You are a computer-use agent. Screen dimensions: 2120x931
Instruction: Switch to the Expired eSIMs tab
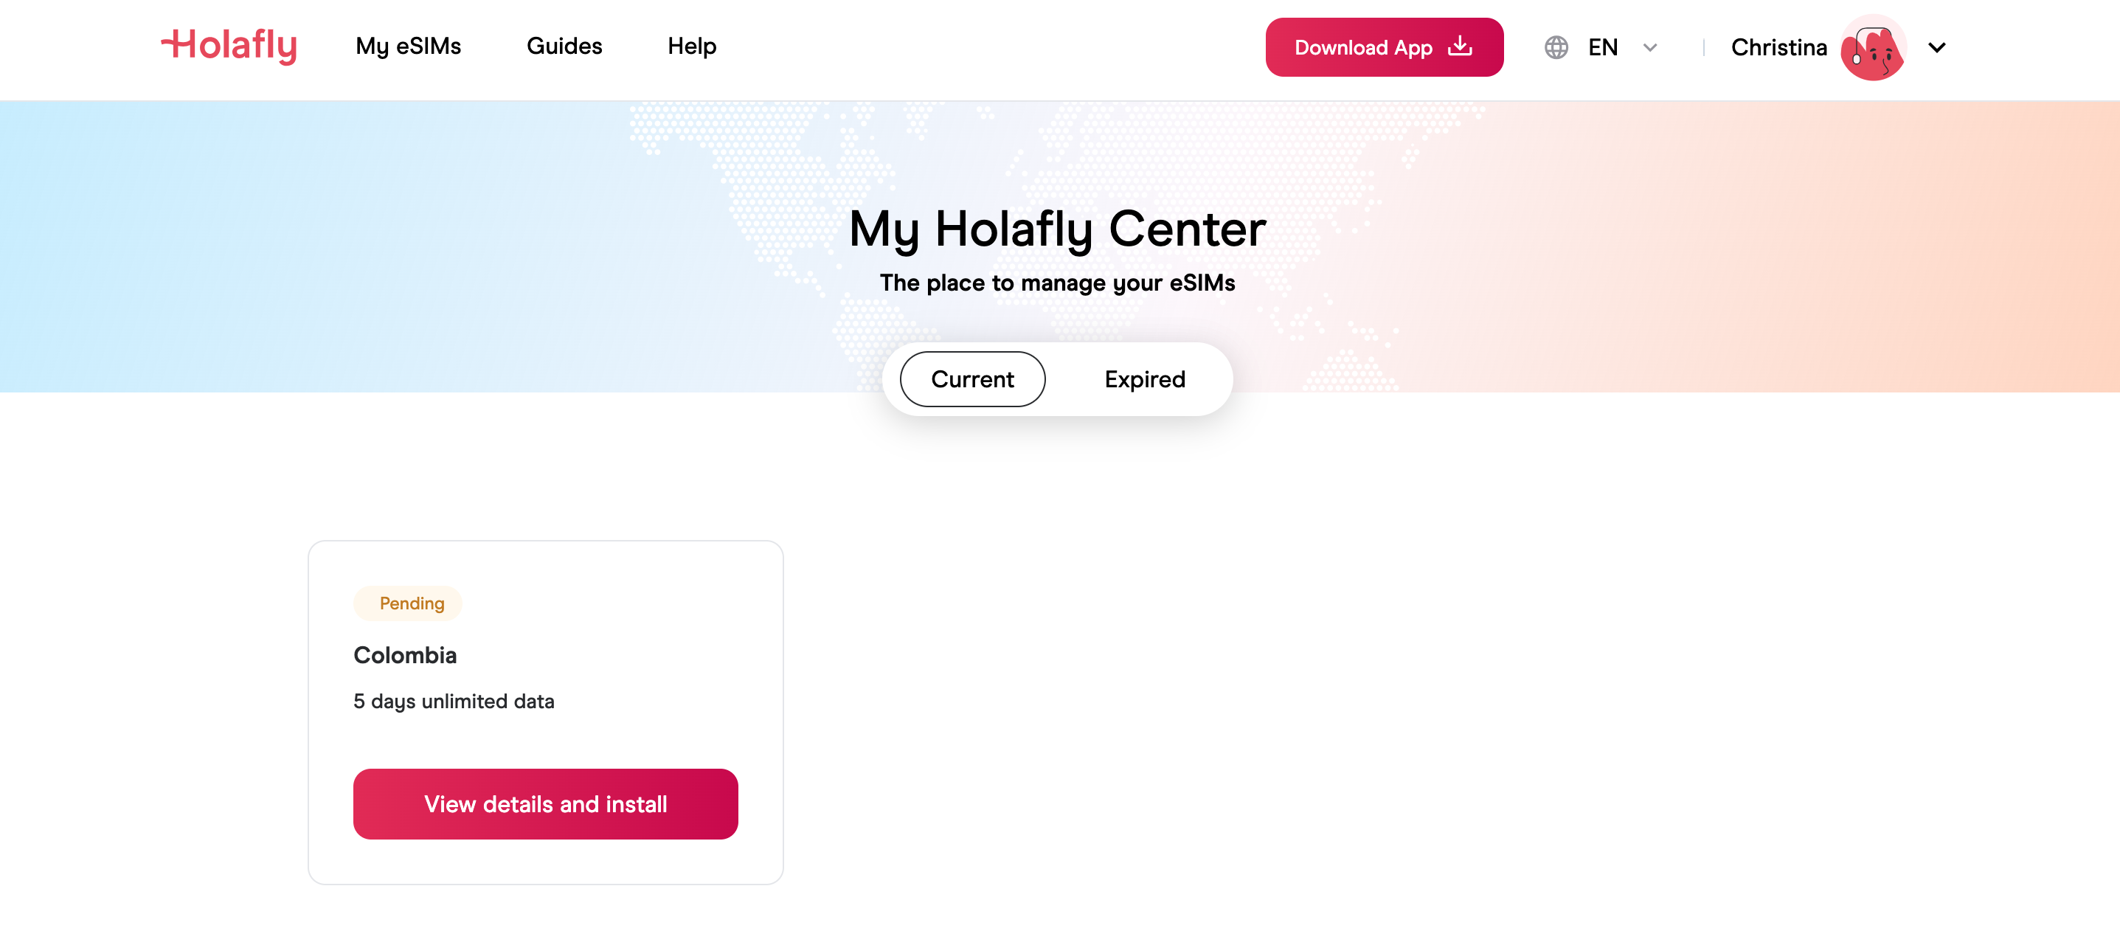click(x=1145, y=378)
